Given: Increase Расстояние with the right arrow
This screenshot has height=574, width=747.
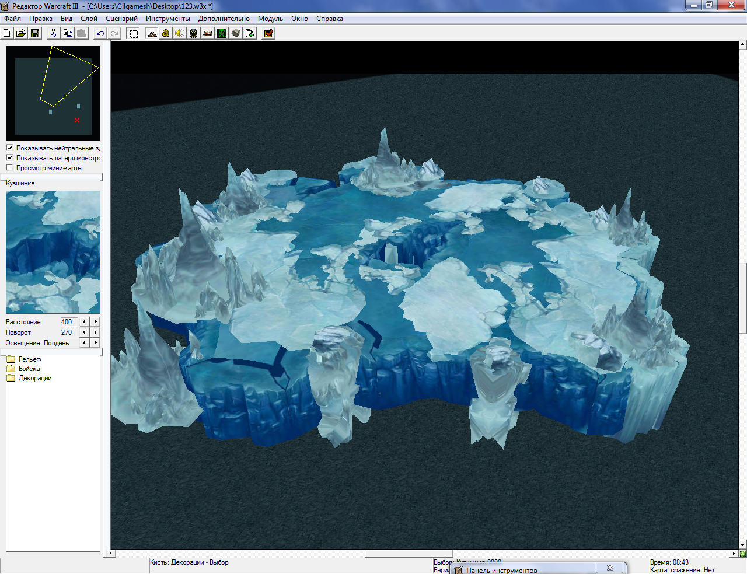Looking at the screenshot, I should point(96,321).
